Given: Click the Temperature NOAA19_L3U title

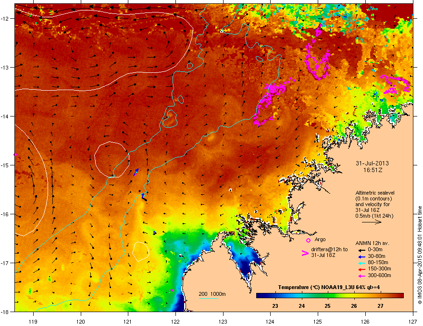Looking at the screenshot, I should tap(329, 287).
